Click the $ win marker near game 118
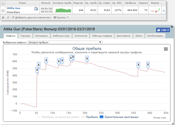The image size is (175, 125). pyautogui.click(x=59, y=61)
